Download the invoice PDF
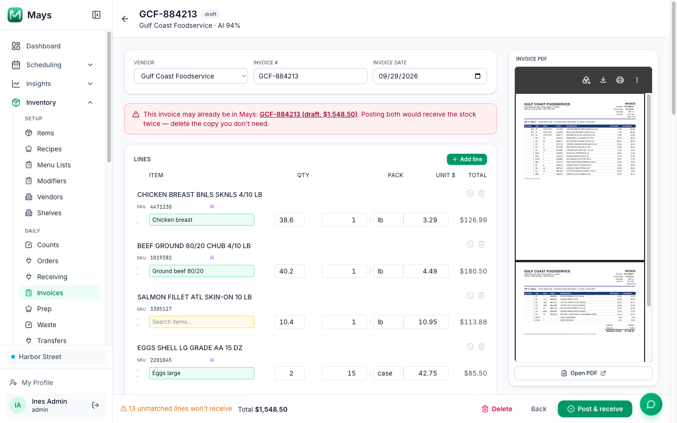Screen dimensions: 677x423 603,80
